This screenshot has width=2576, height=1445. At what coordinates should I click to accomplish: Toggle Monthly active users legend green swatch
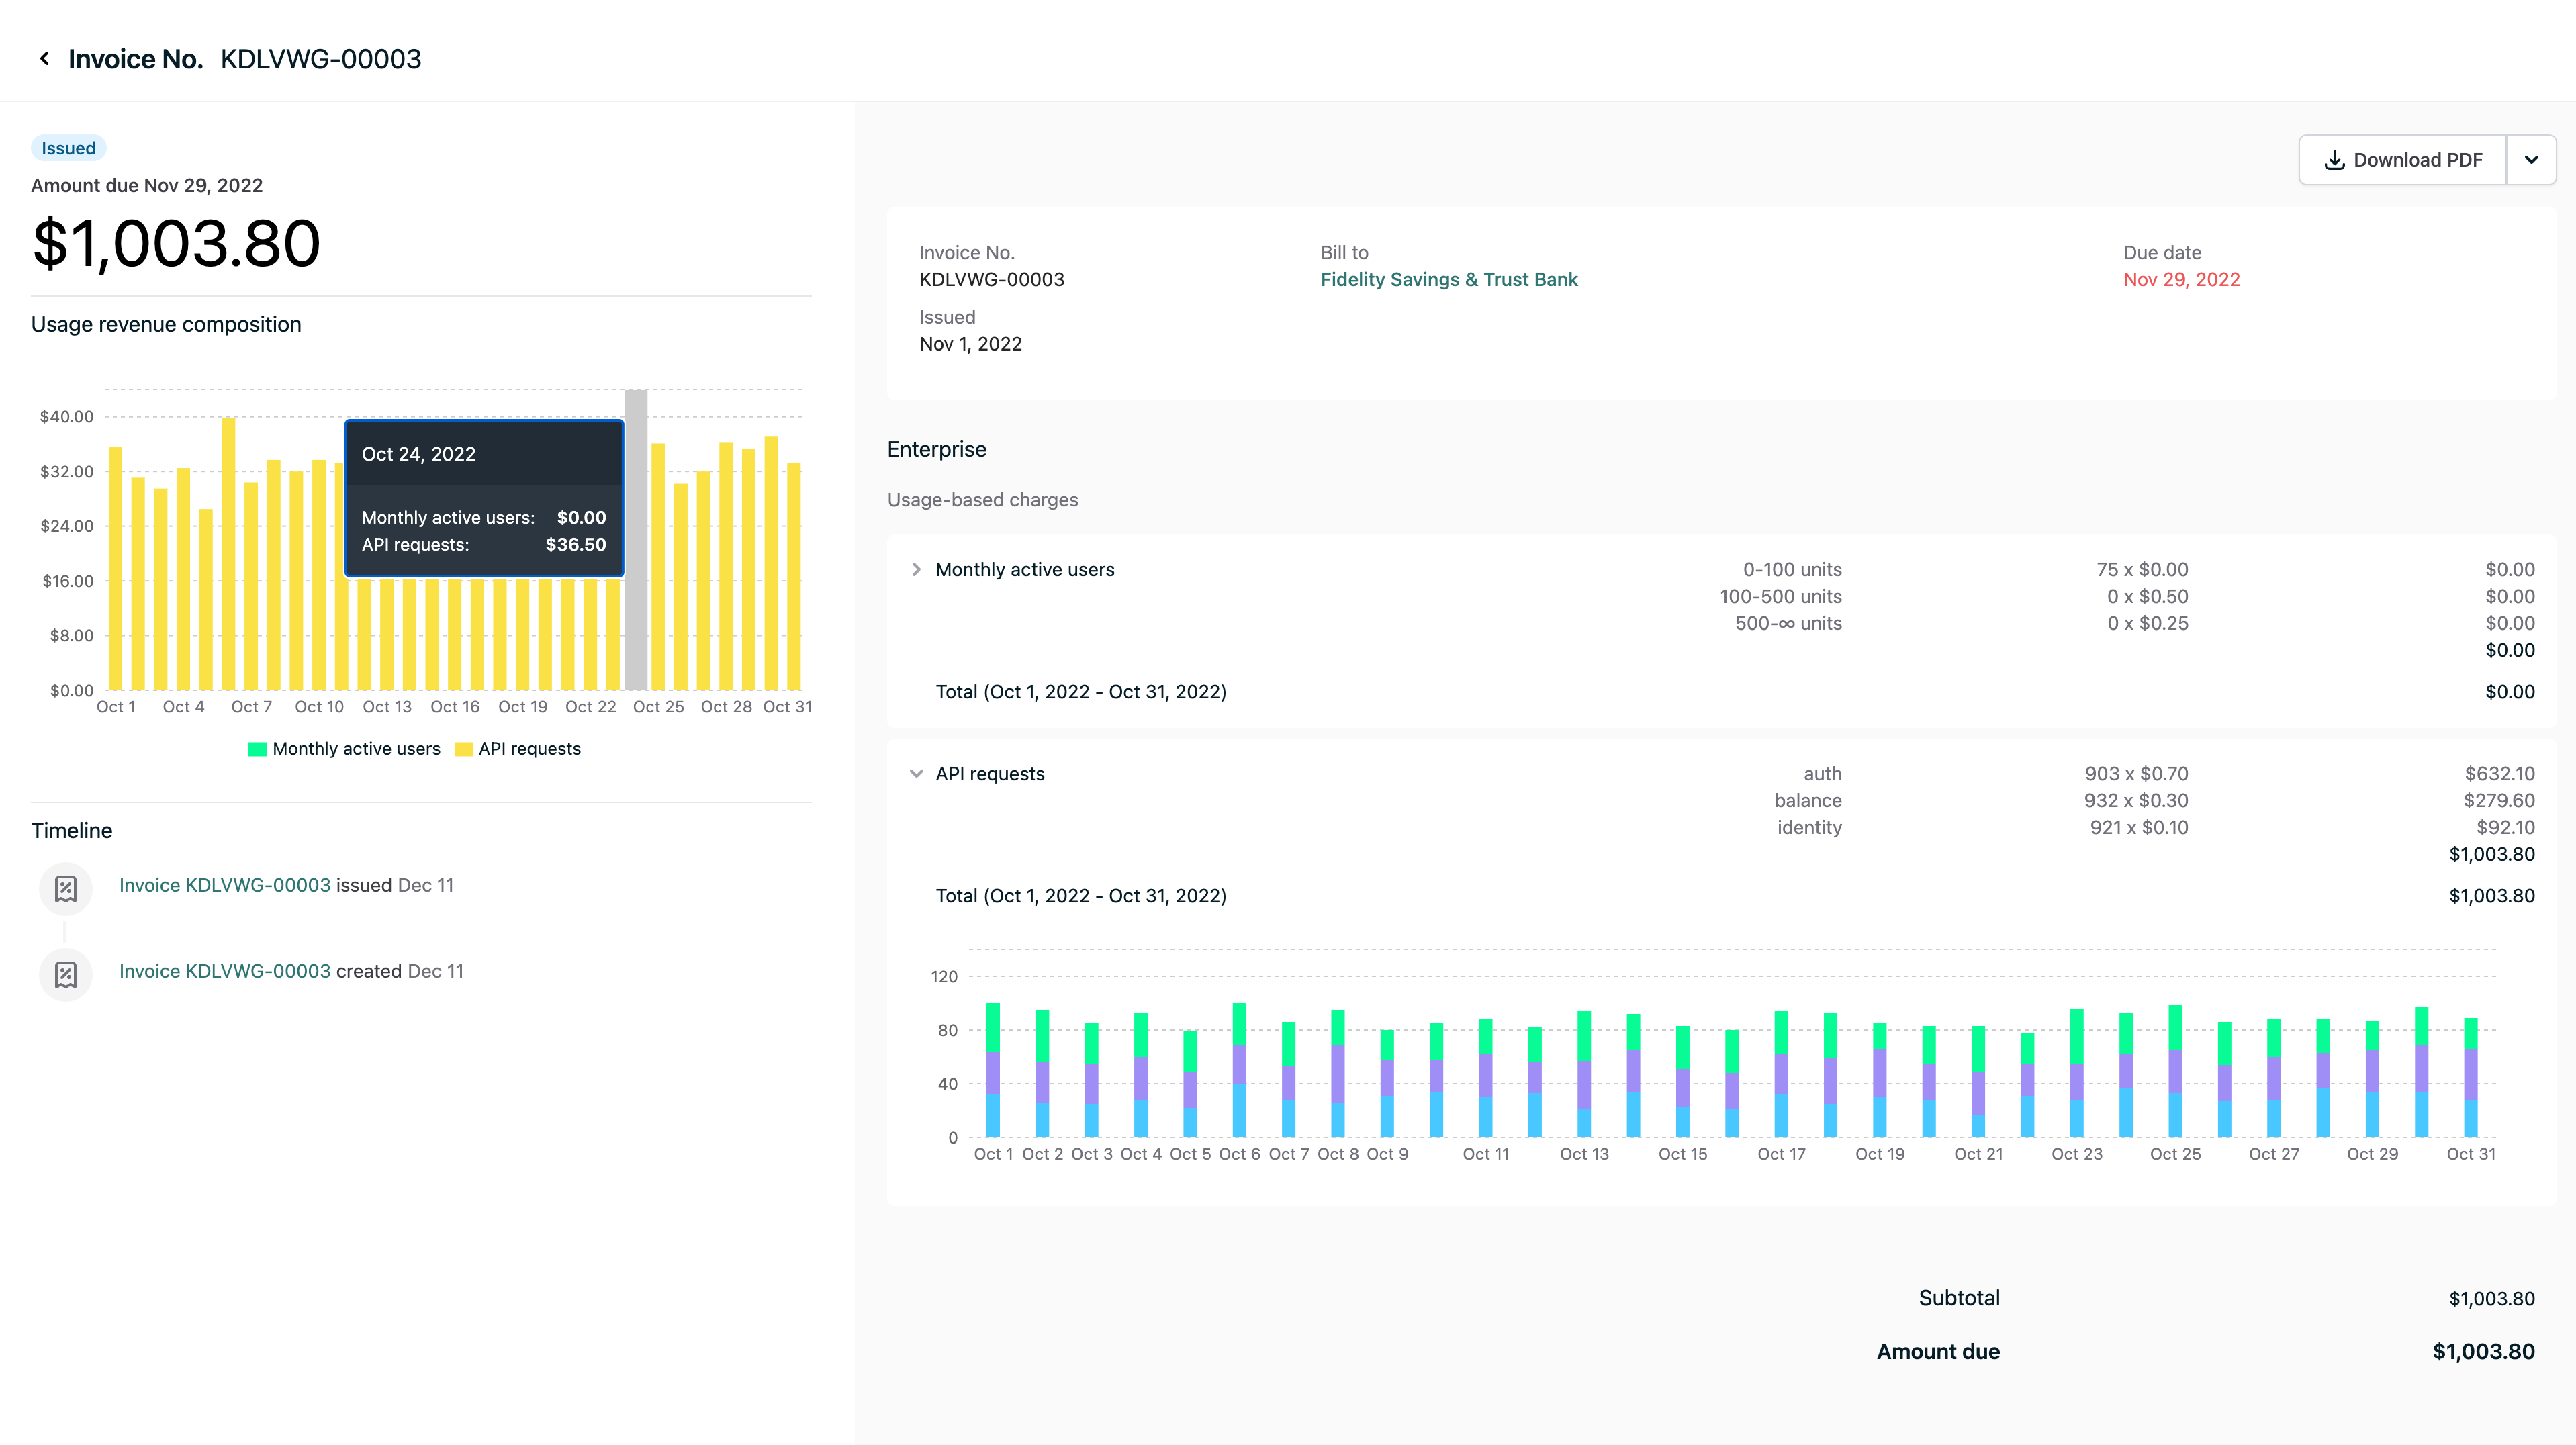[x=257, y=749]
